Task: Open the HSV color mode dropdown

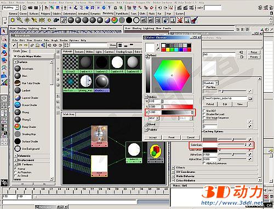Action: click(x=154, y=118)
